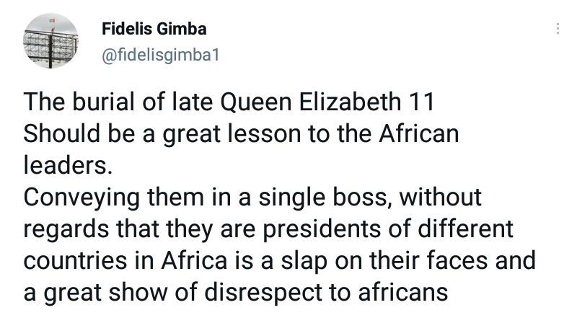Click the line "Should be a great lesson"
This screenshot has height=323, width=577.
pos(241,135)
